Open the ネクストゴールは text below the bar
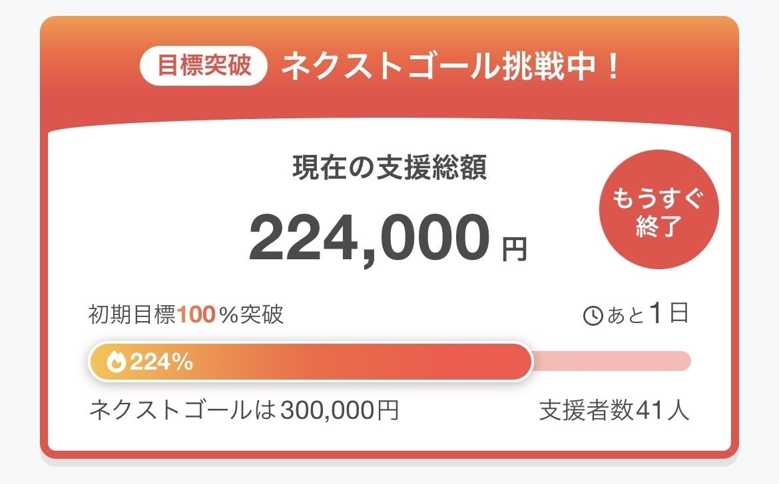 click(x=183, y=410)
